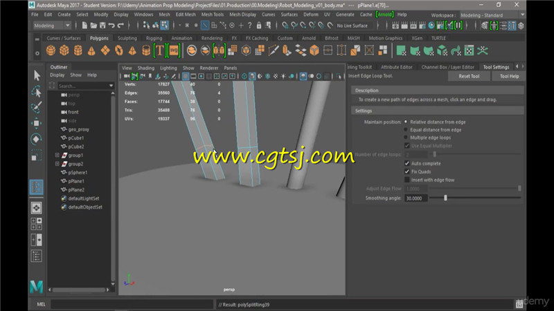Switch to the Sculpting shelf tab

click(127, 38)
